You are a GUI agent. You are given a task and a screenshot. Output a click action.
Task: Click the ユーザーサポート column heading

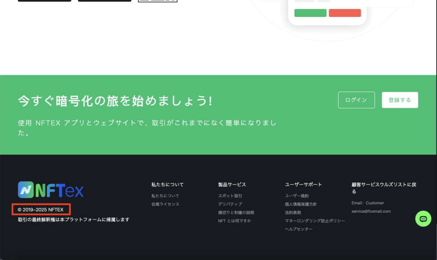point(303,185)
